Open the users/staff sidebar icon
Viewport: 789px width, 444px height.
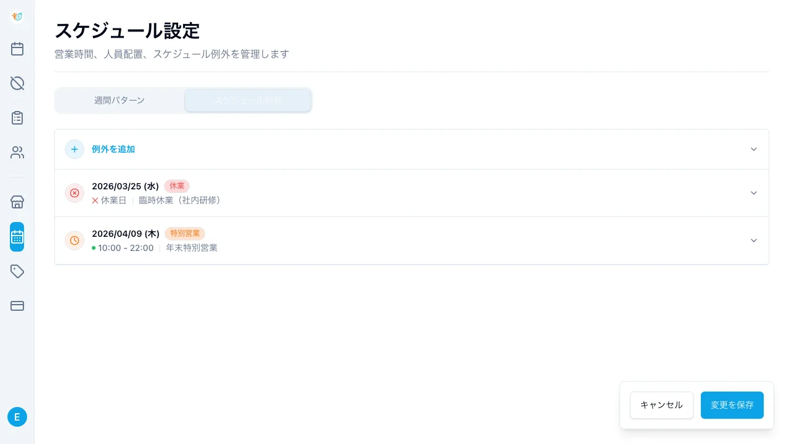(17, 152)
